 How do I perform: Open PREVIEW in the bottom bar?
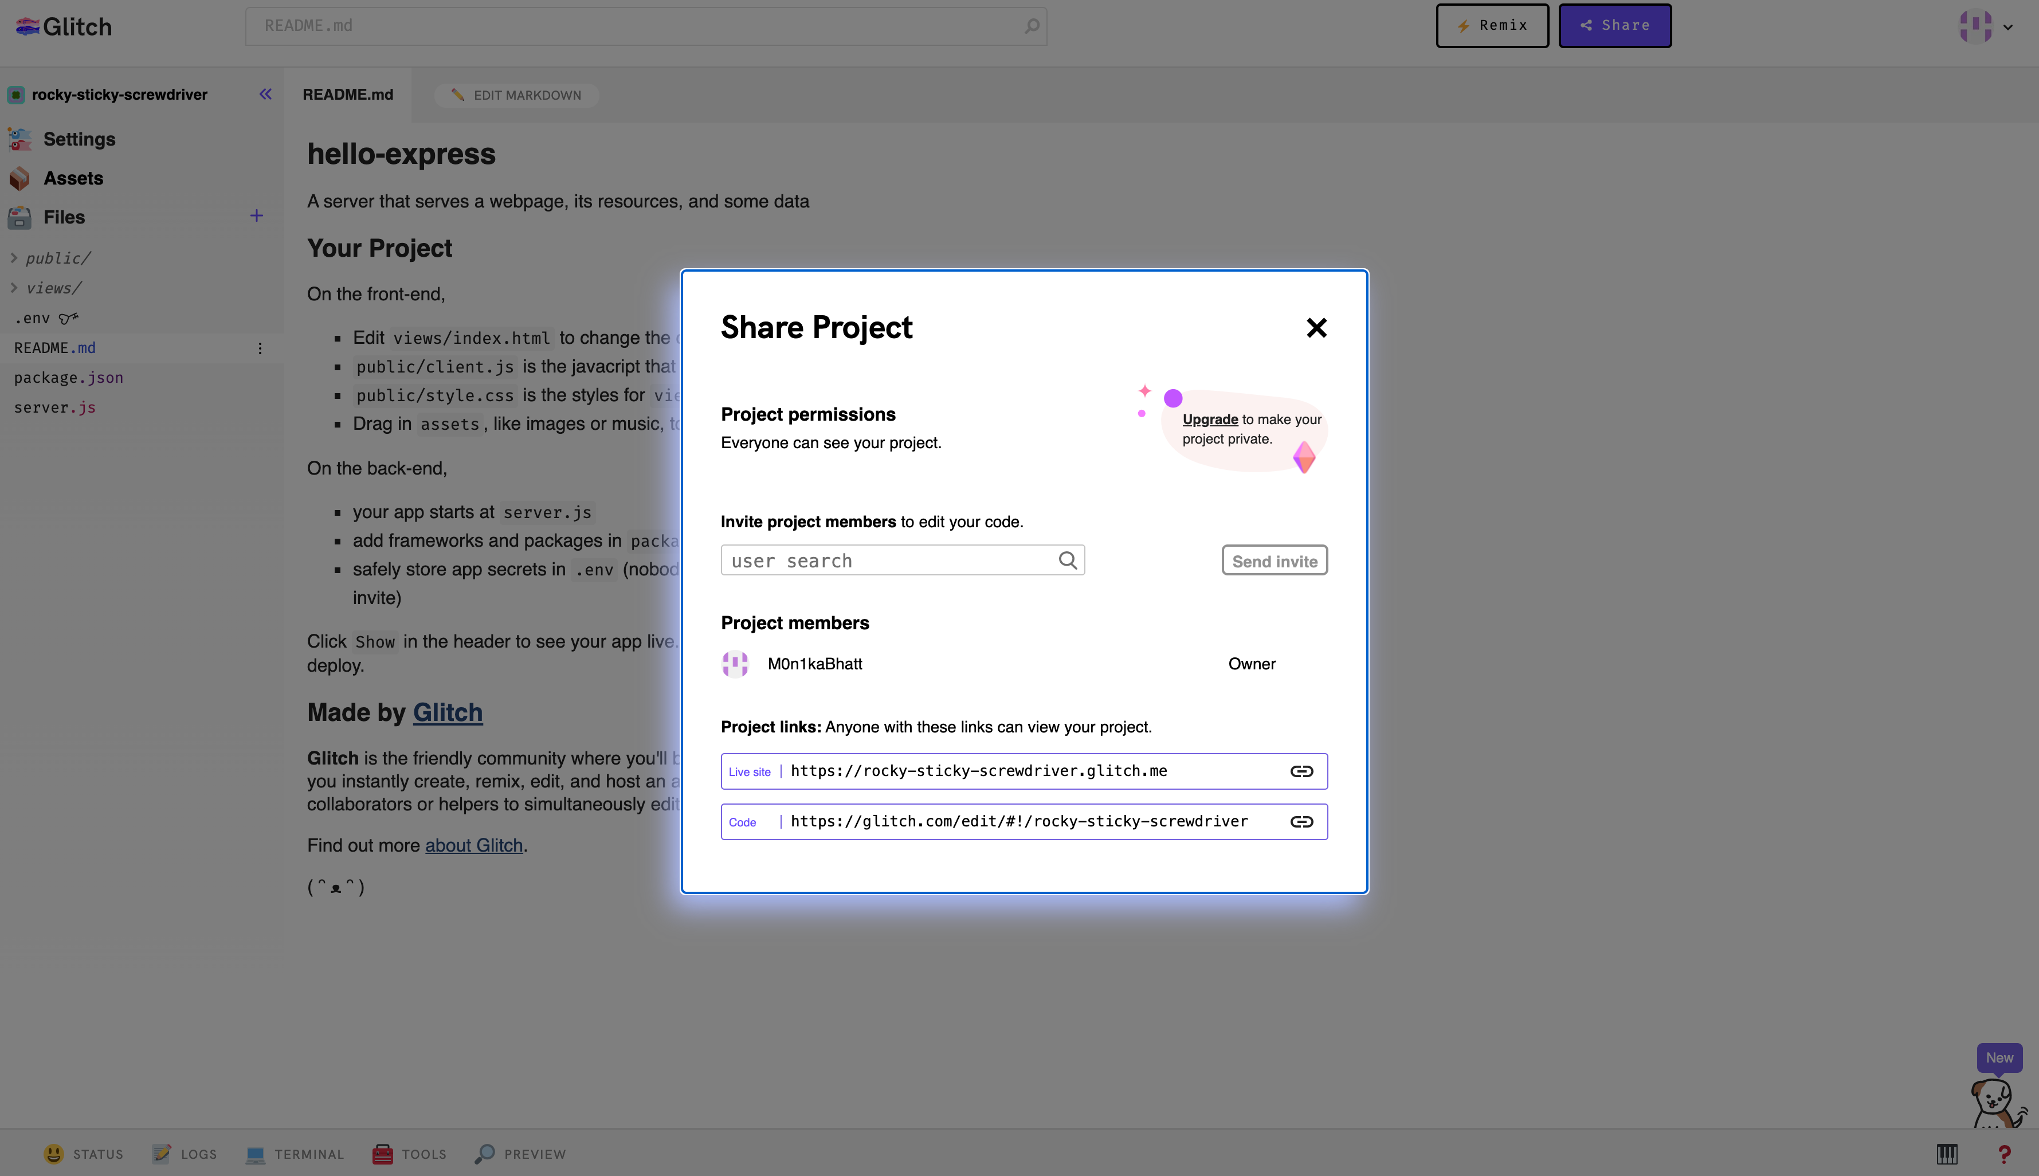[519, 1154]
